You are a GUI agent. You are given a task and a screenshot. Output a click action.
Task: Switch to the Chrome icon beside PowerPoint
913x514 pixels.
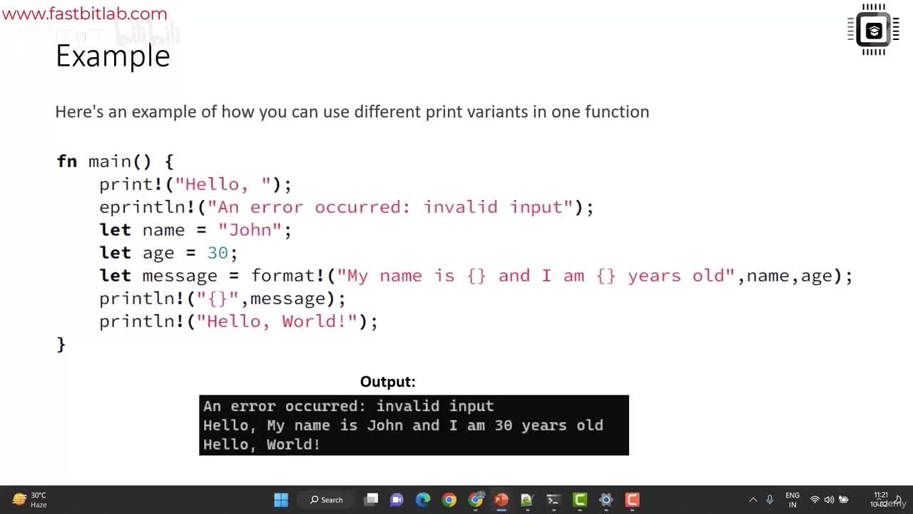pyautogui.click(x=476, y=500)
